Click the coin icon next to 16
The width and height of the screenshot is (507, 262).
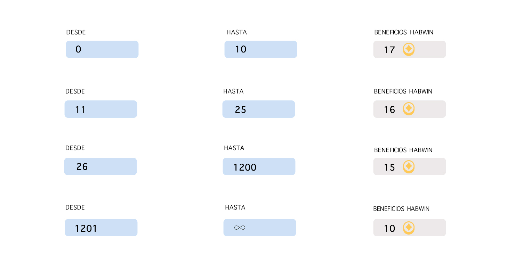(x=409, y=109)
